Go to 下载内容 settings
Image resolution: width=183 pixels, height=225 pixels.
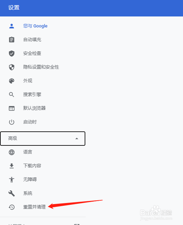point(32,166)
